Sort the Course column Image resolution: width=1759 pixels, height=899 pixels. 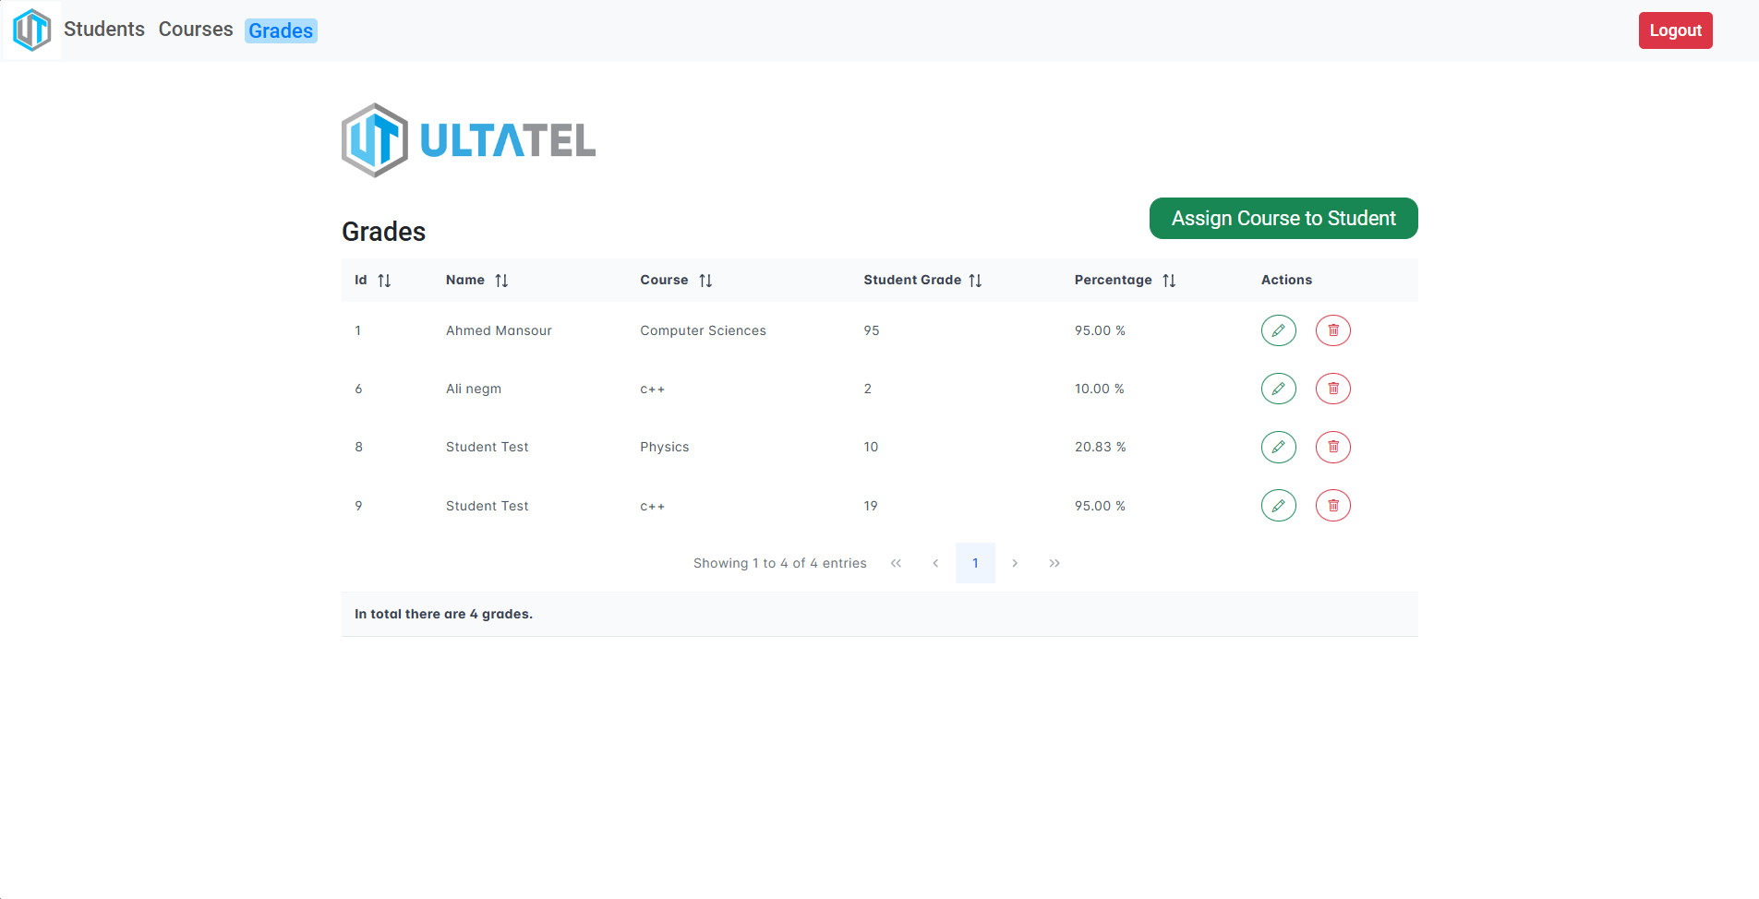[706, 280]
